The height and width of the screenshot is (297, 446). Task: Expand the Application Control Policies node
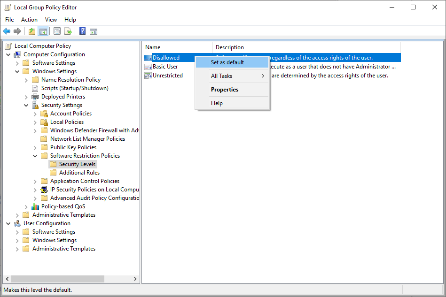(x=35, y=182)
